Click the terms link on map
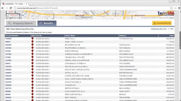The width and height of the screenshot is (181, 101). pos(172,18)
